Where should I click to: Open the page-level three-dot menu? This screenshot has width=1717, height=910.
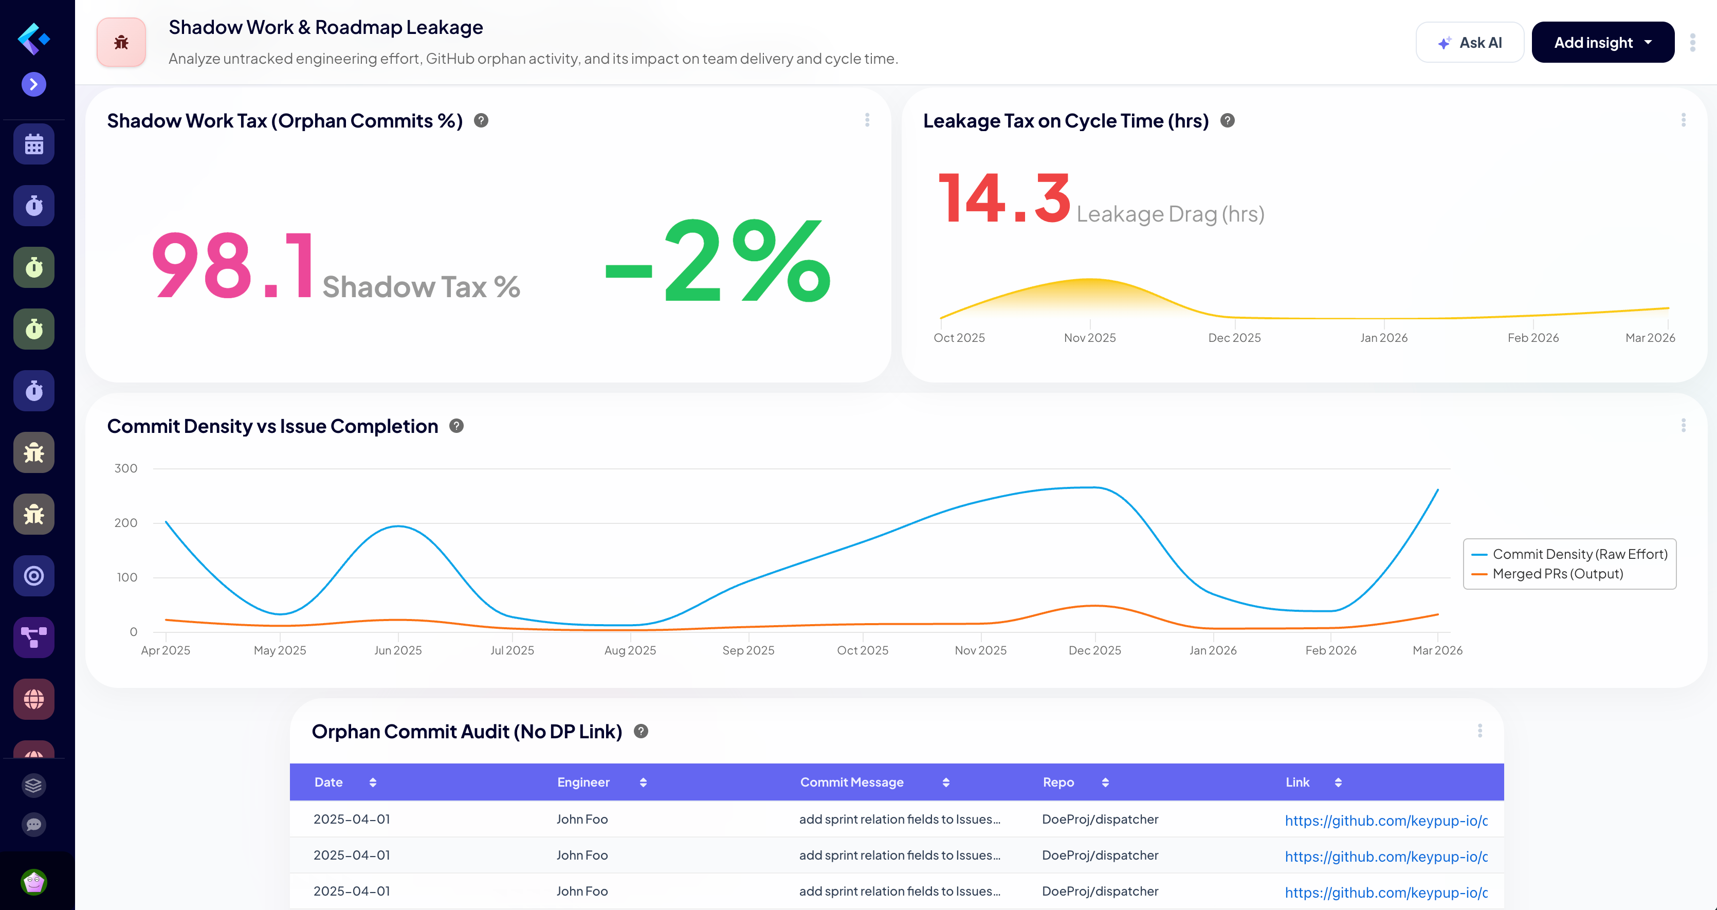click(1693, 42)
